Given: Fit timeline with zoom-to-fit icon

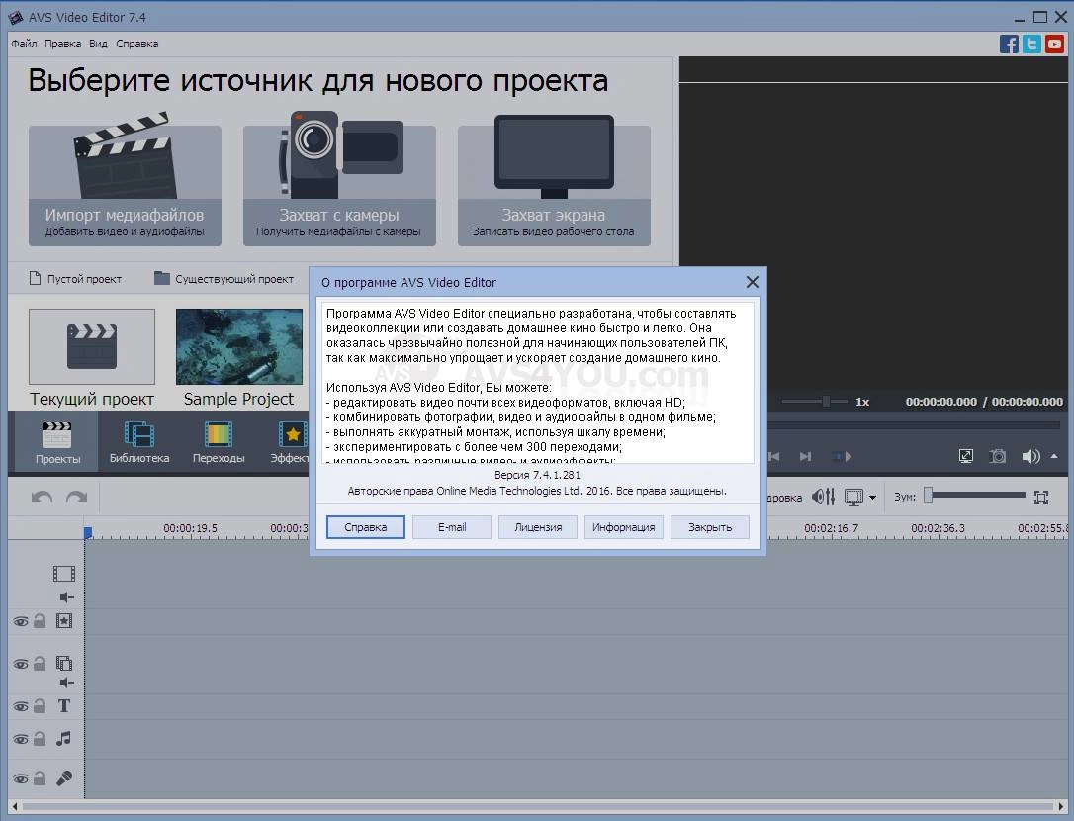Looking at the screenshot, I should 1041,498.
